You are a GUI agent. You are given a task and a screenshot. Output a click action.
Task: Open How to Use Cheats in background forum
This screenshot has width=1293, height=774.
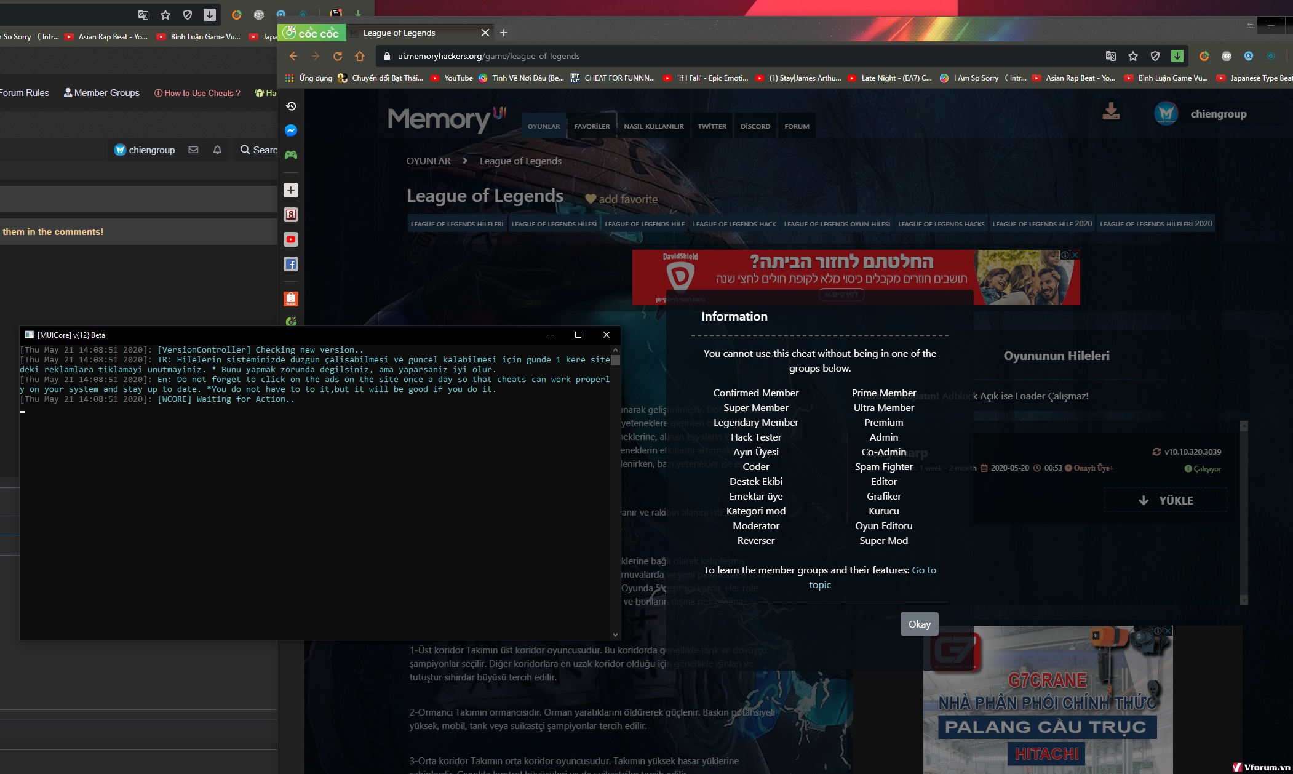pyautogui.click(x=197, y=93)
